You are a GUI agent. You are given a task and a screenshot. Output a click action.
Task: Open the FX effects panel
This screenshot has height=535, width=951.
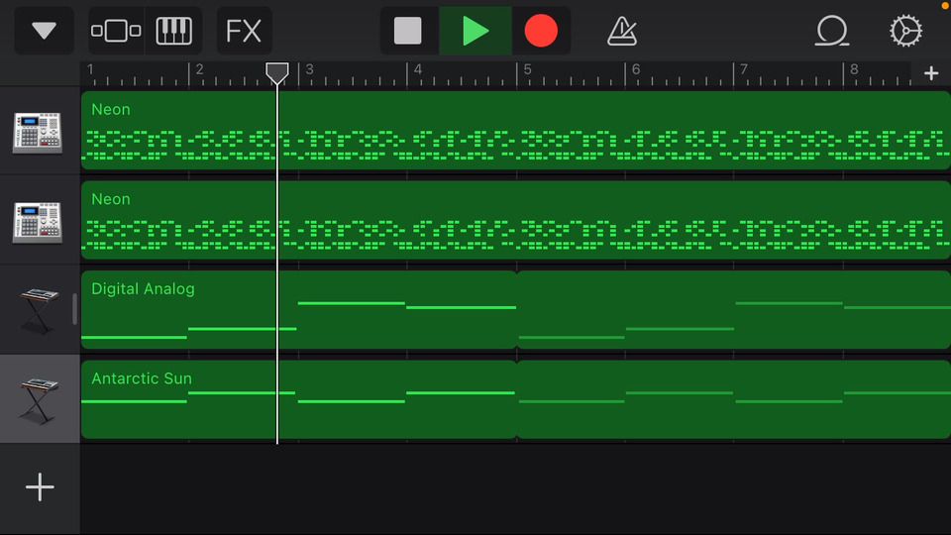(x=244, y=31)
